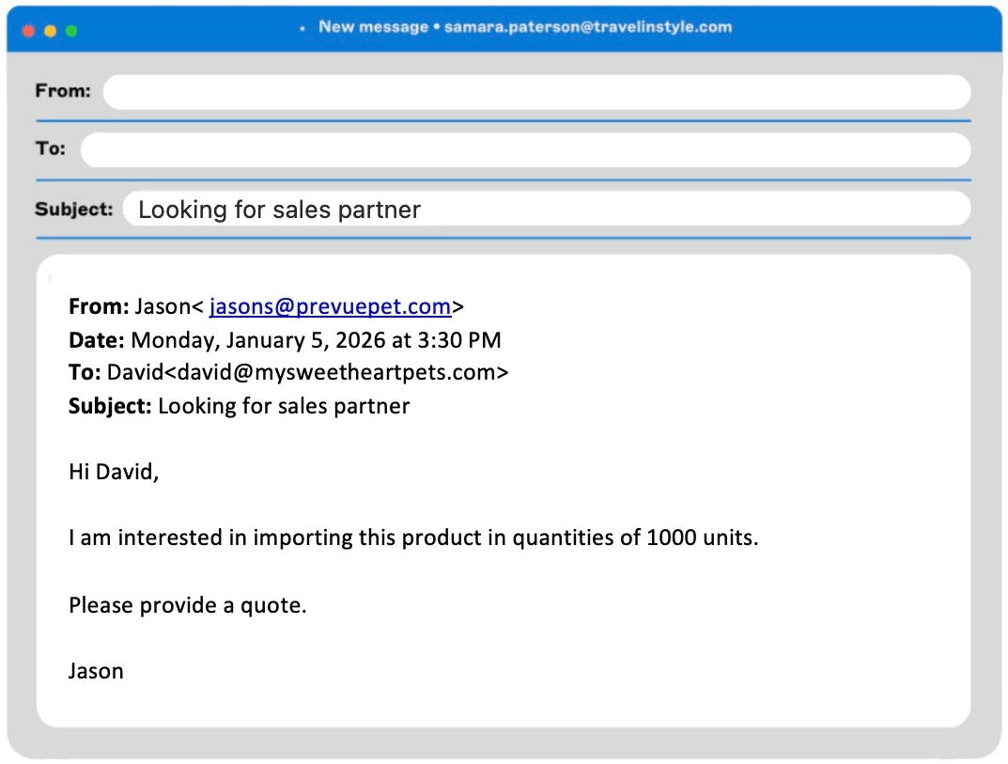Viewport: 1008px width, 764px height.
Task: Click into the empty To recipient field
Action: pyautogui.click(x=524, y=150)
